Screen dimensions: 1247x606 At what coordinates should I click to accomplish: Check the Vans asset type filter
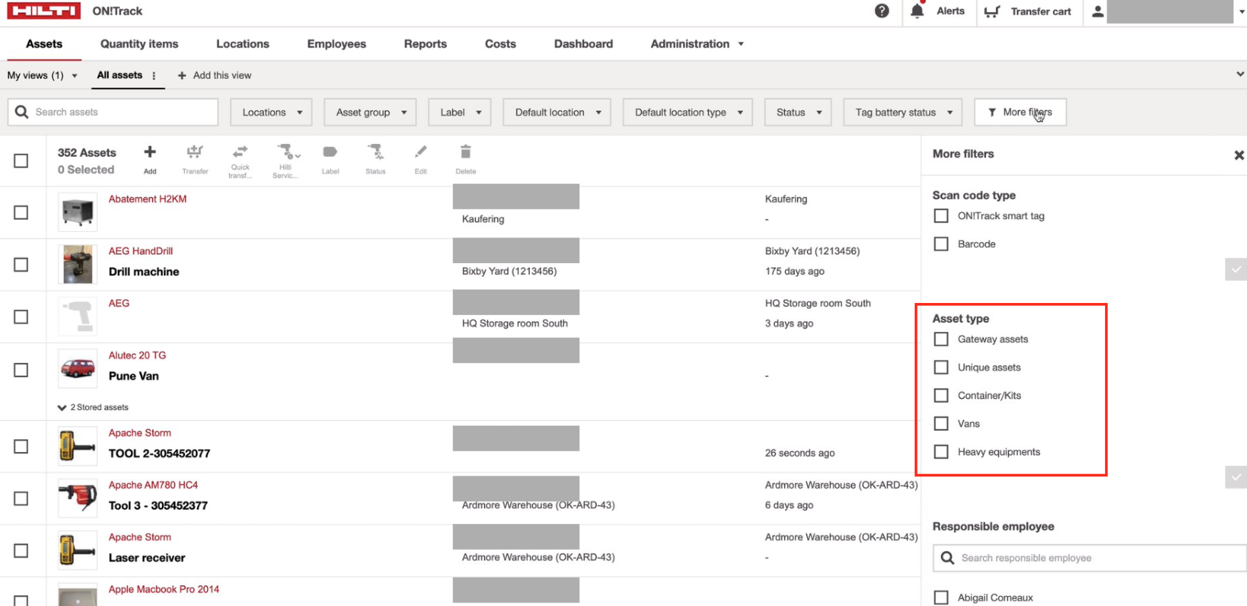(x=941, y=423)
